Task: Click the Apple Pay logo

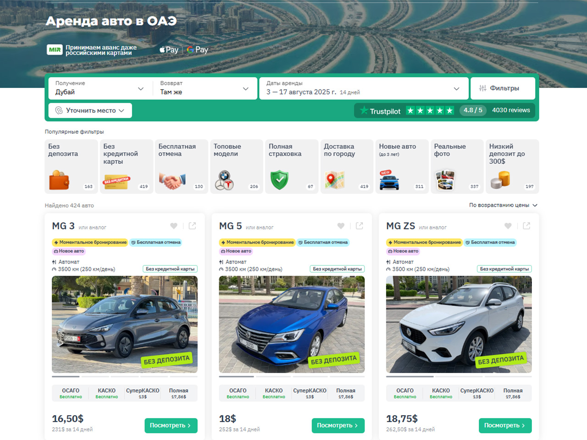Action: pos(169,49)
